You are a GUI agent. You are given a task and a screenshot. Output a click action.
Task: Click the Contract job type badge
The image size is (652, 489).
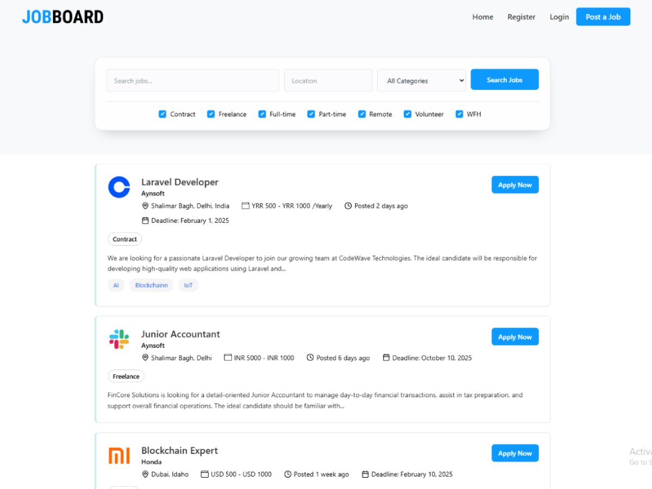[125, 239]
